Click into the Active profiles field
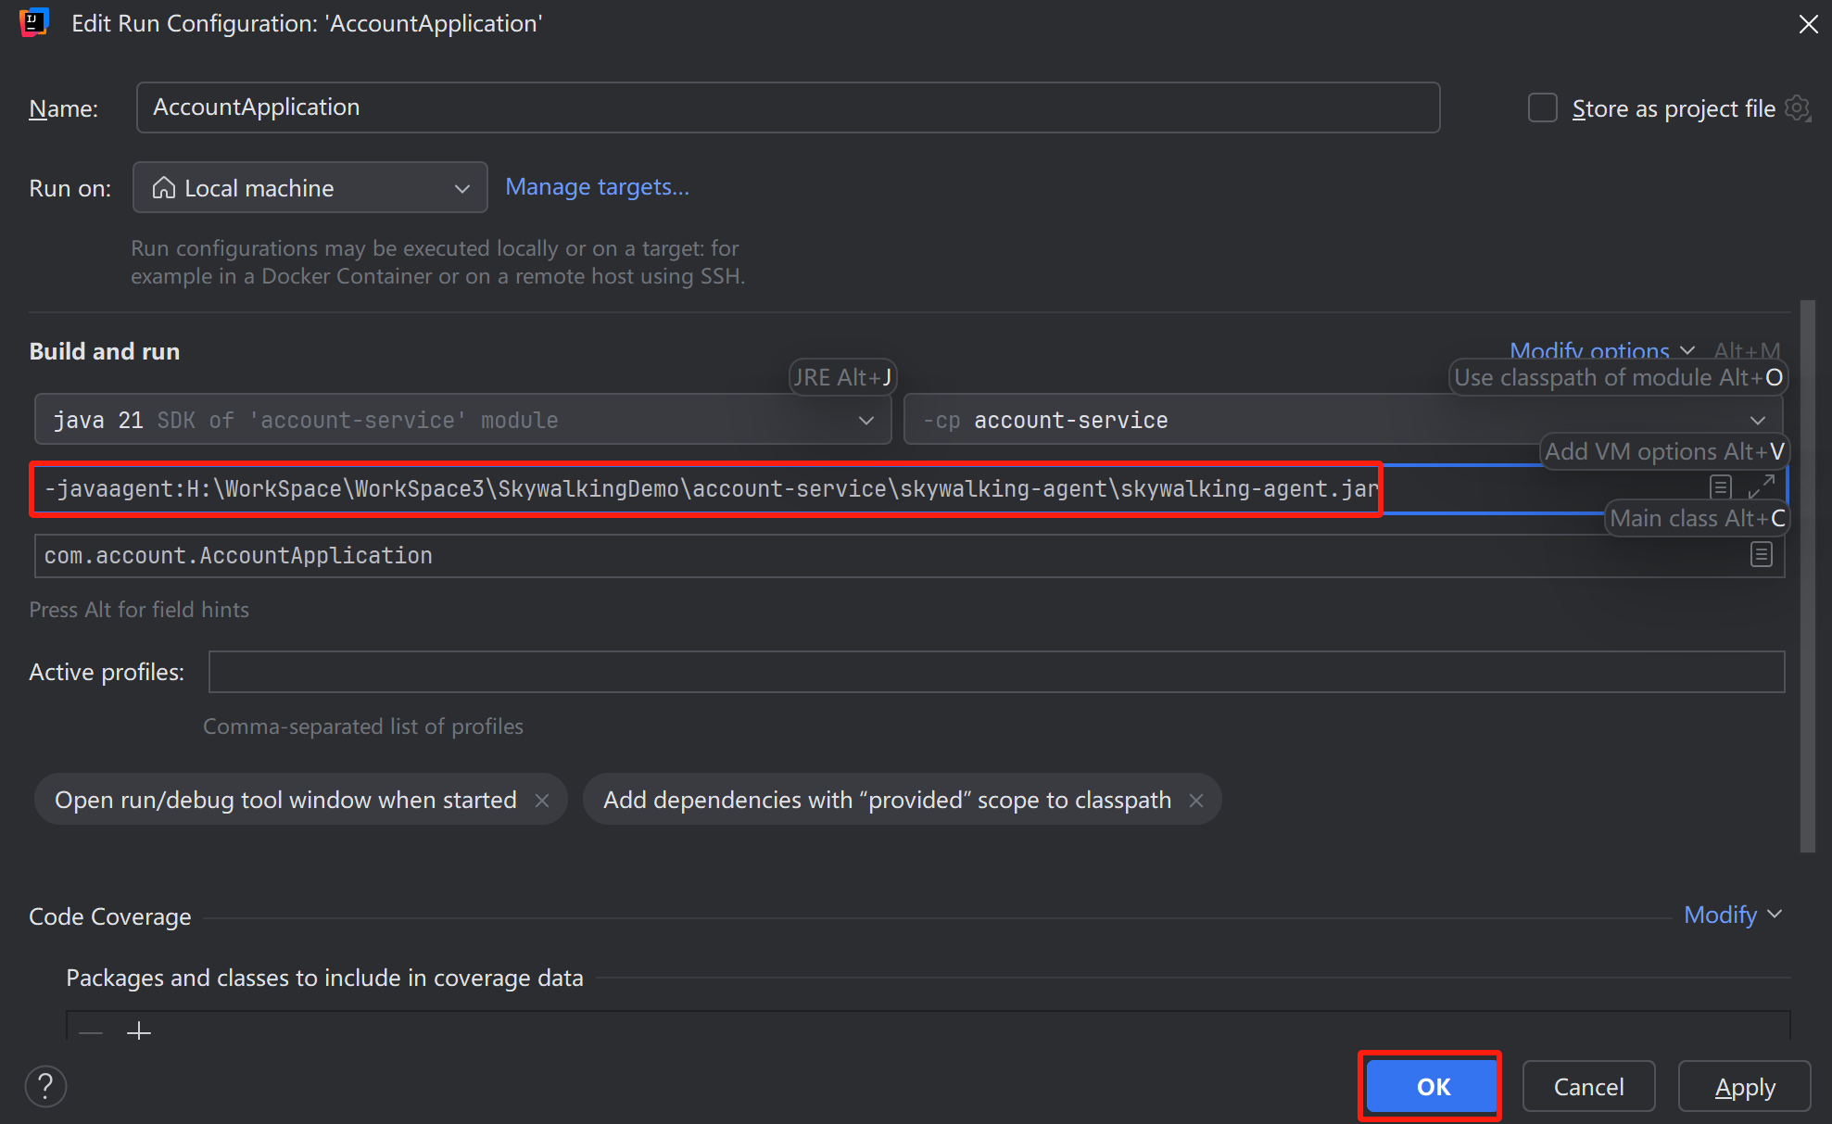The width and height of the screenshot is (1832, 1124). (x=995, y=672)
